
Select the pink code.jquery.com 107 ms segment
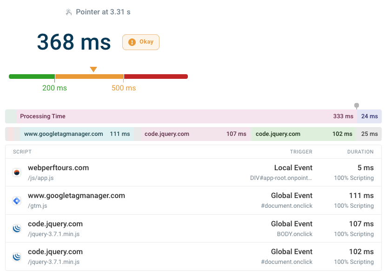(195, 134)
